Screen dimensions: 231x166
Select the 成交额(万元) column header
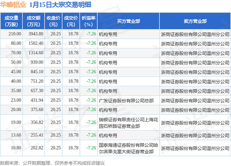click(33, 21)
